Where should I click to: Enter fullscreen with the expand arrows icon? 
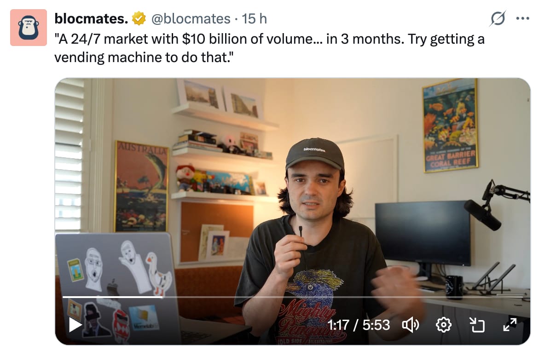pyautogui.click(x=510, y=325)
